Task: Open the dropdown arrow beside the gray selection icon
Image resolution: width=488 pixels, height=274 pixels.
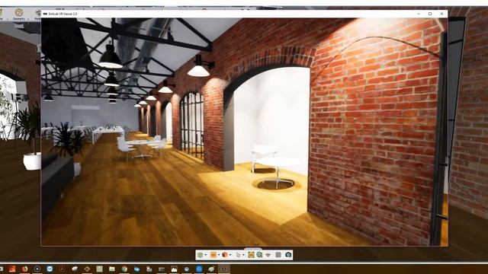Action: pos(243,255)
